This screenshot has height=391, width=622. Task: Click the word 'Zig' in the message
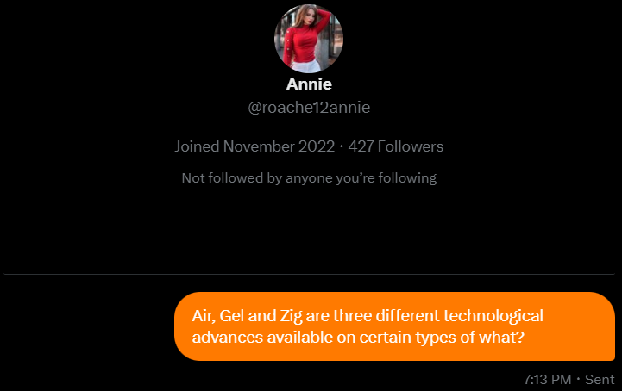(x=292, y=316)
